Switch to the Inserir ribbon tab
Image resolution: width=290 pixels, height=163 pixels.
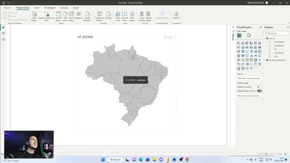coord(37,8)
